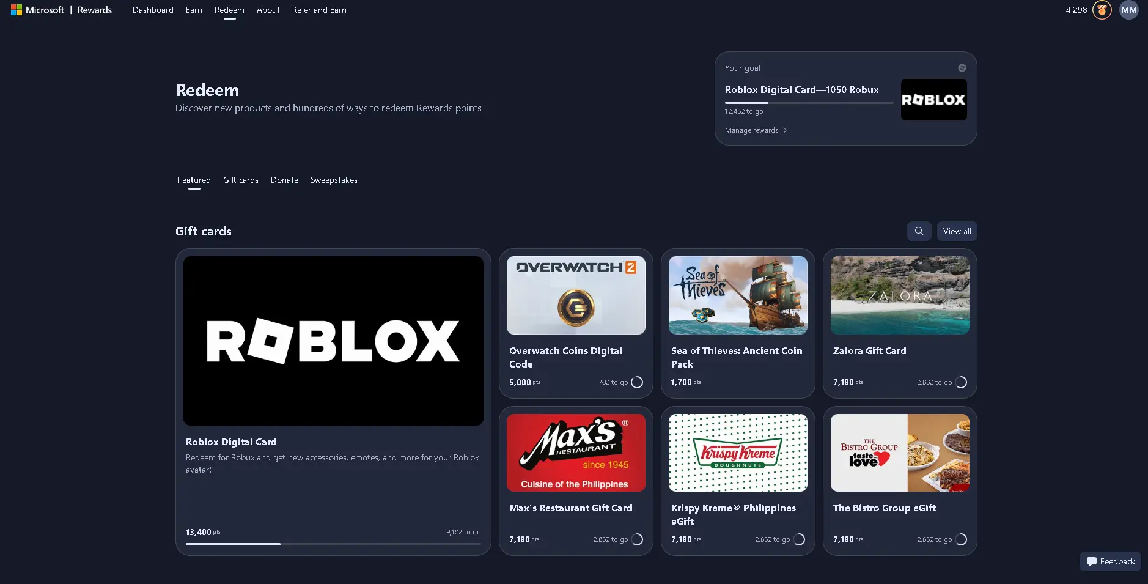Click the View all button for gift cards
Screen dimensions: 1148x584
957,231
